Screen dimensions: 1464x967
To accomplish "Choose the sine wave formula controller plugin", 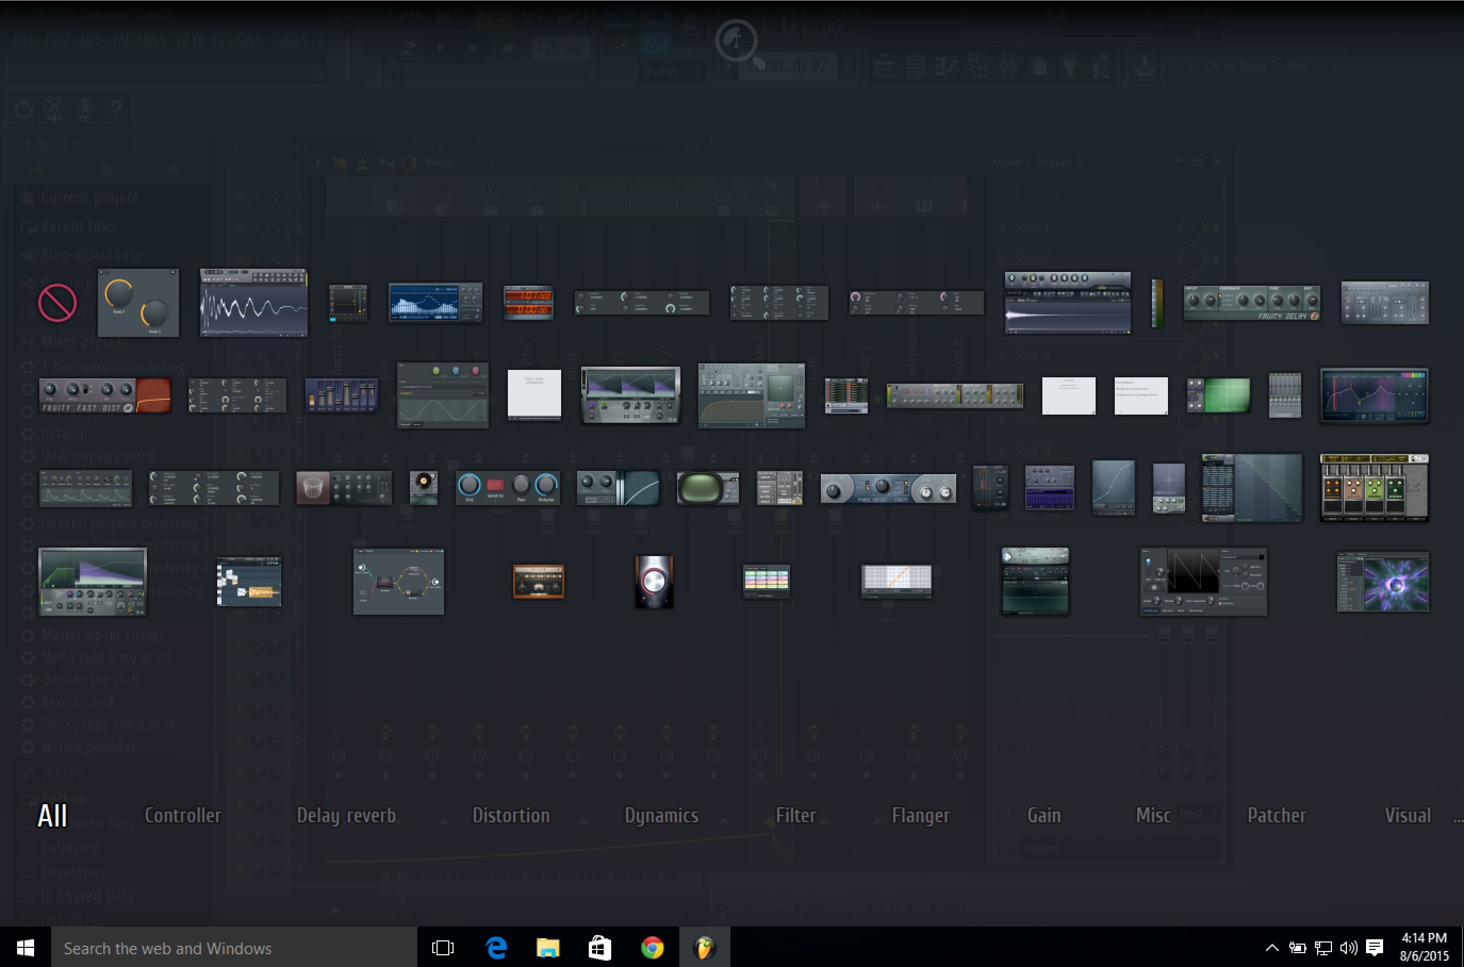I will point(443,395).
